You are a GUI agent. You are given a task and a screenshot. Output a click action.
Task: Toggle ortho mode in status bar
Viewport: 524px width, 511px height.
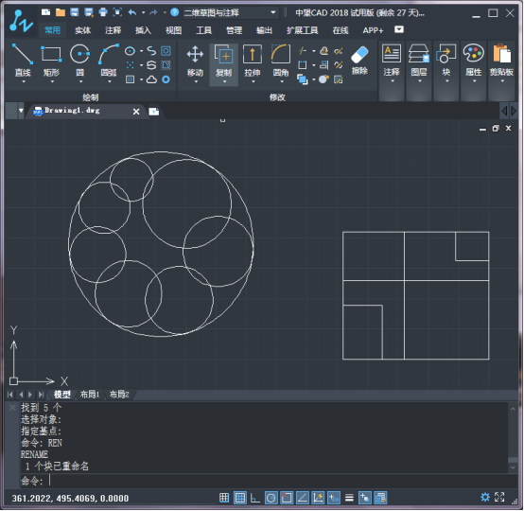pos(255,498)
